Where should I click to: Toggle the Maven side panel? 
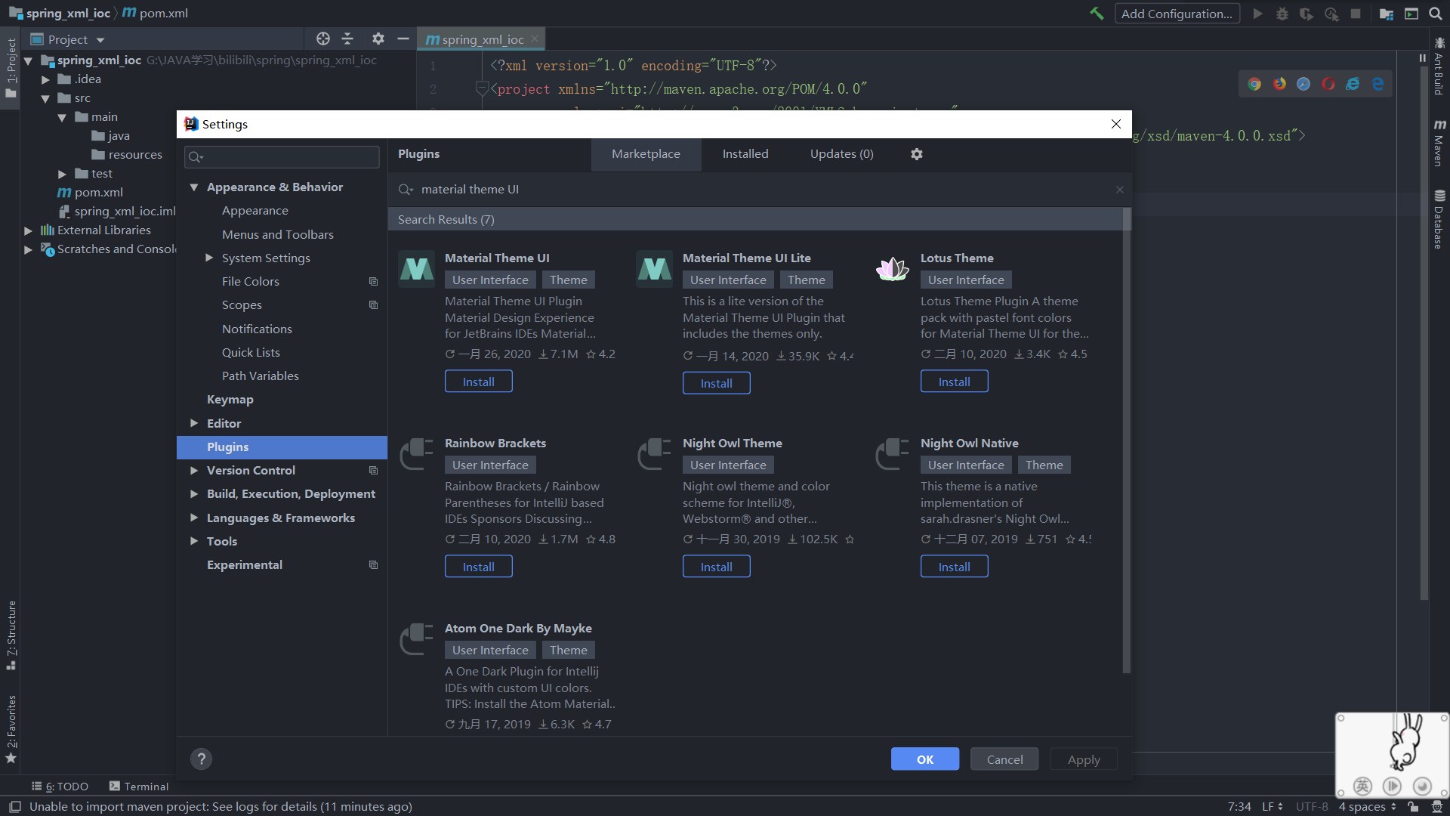1439,144
